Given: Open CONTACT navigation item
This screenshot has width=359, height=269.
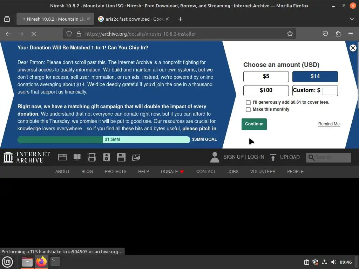Looking at the screenshot, I should [206, 172].
